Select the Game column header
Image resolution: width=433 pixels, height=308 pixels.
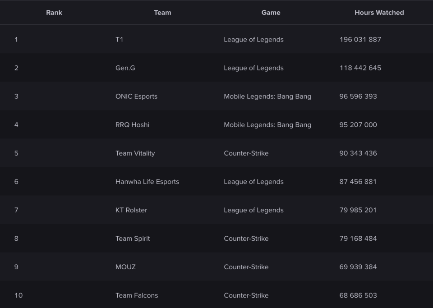tap(271, 13)
